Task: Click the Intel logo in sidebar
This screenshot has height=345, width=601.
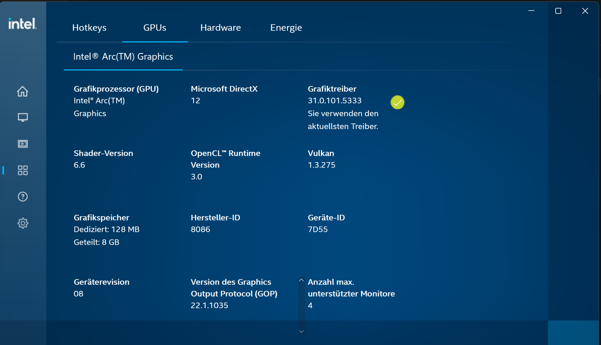Action: 23,24
